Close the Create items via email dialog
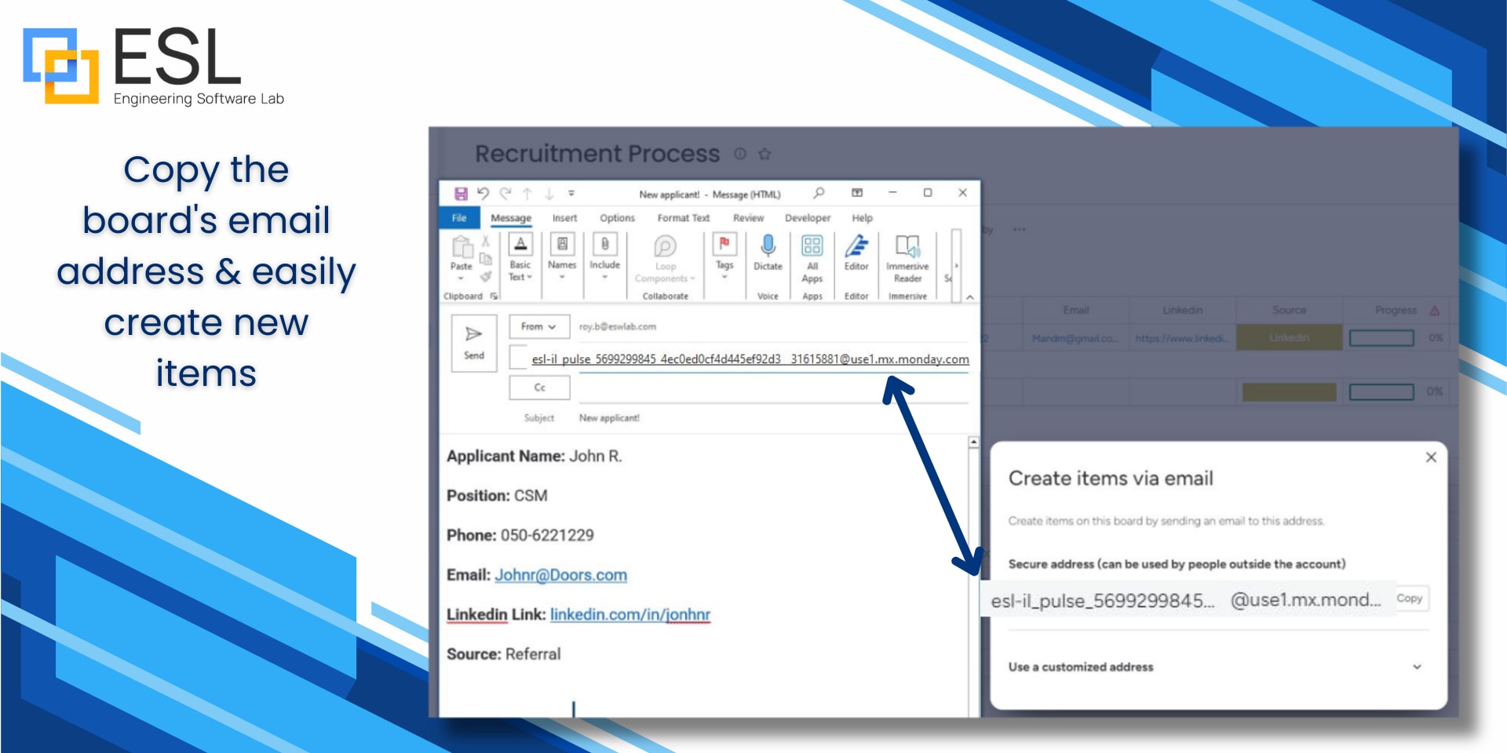This screenshot has width=1507, height=753. click(1431, 457)
